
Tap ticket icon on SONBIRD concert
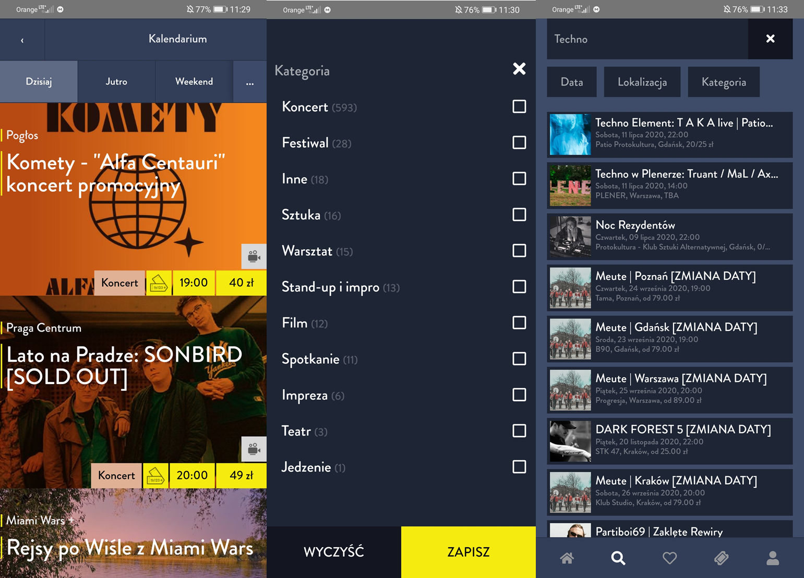click(155, 476)
